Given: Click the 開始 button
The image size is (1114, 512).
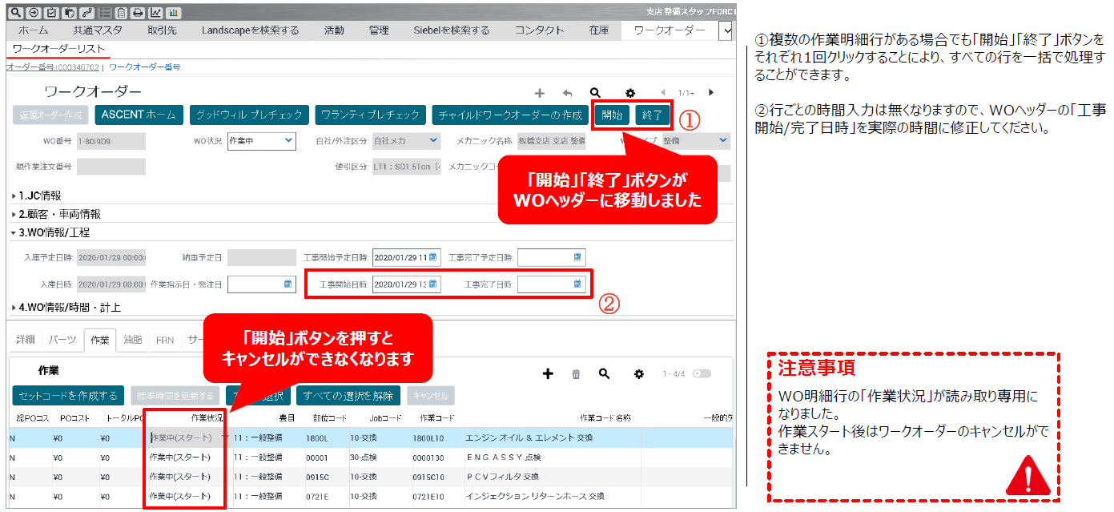Looking at the screenshot, I should point(612,115).
